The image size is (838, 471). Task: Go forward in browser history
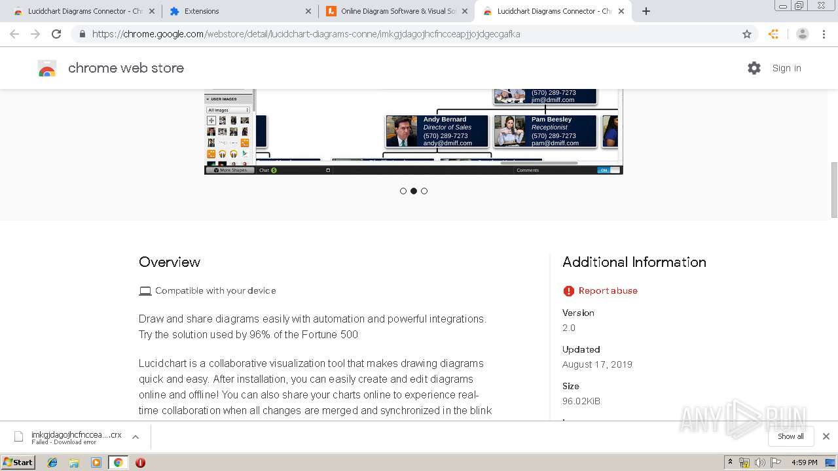(35, 34)
